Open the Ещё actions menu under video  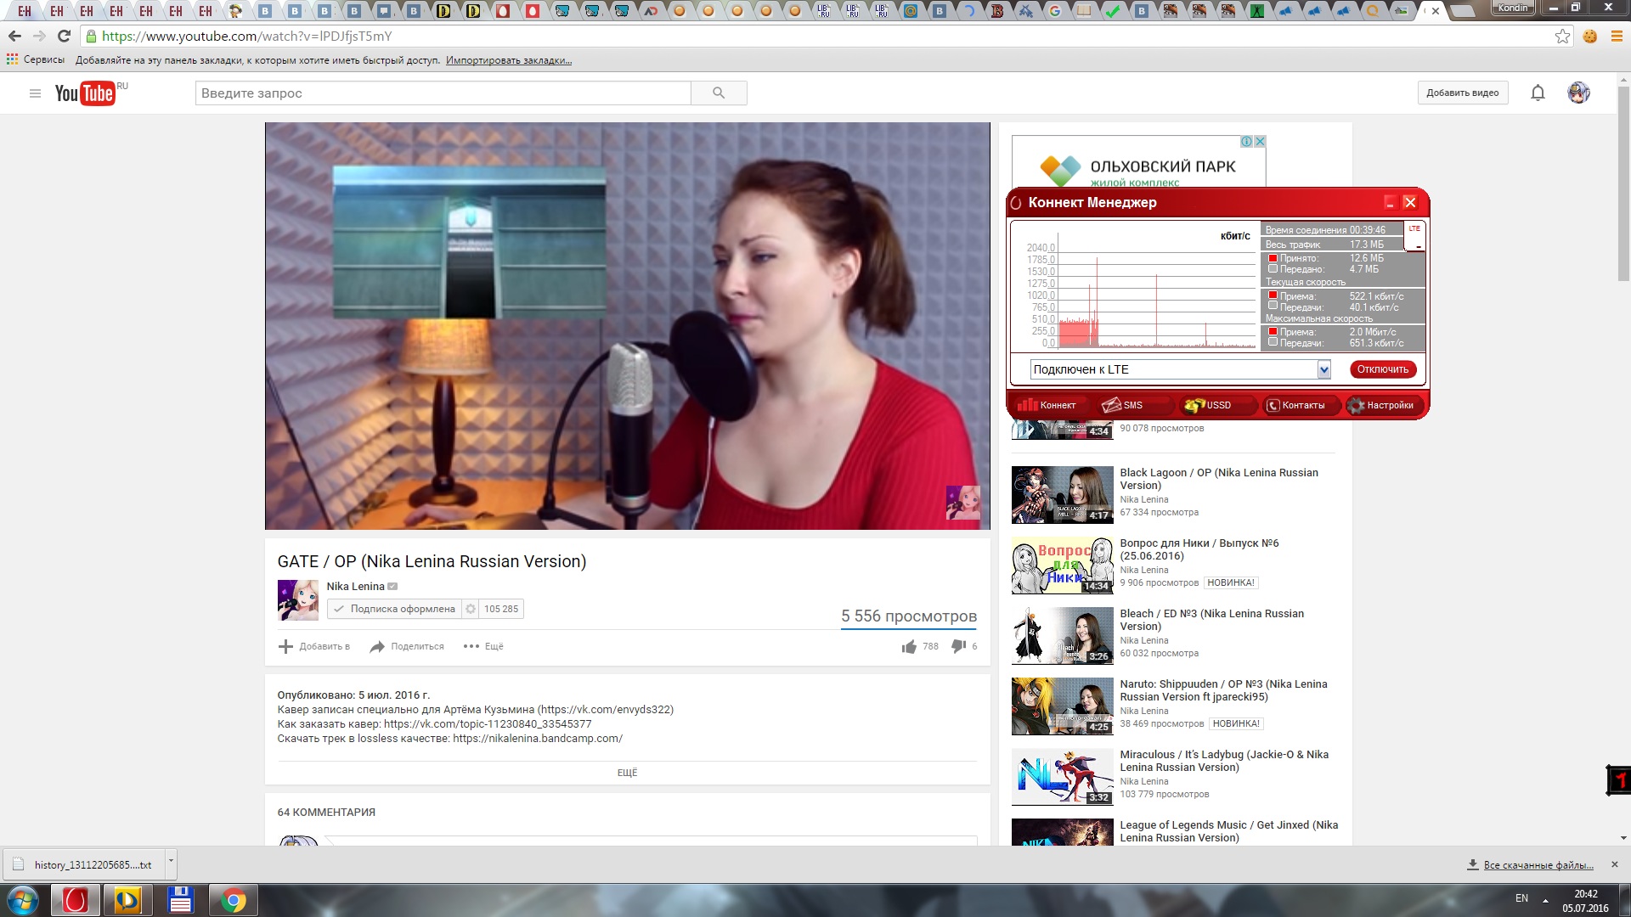pos(483,647)
